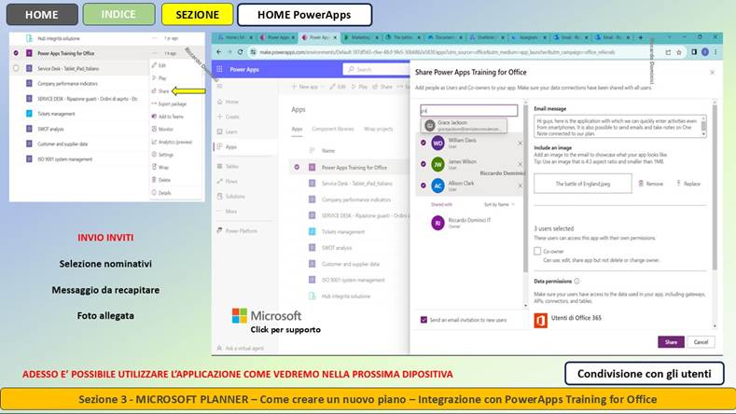The image size is (736, 414).
Task: Click the Email message text box
Action: 619,126
